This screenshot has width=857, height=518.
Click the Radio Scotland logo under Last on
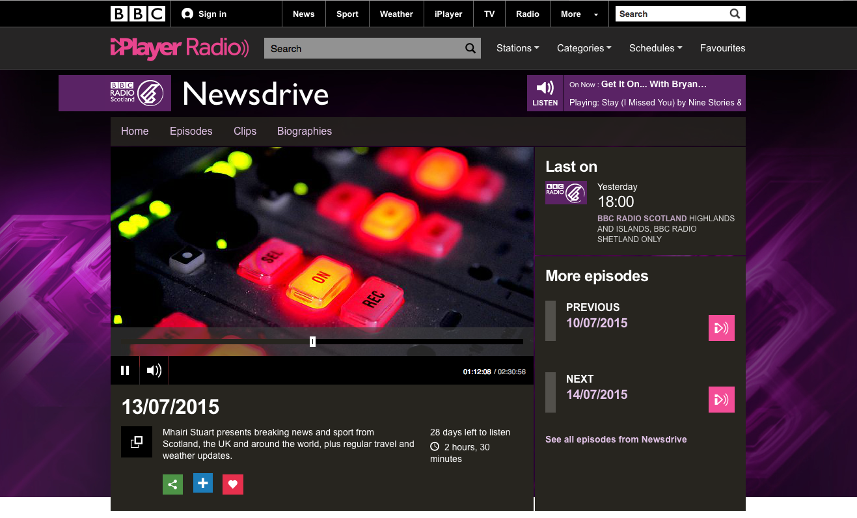tap(566, 193)
